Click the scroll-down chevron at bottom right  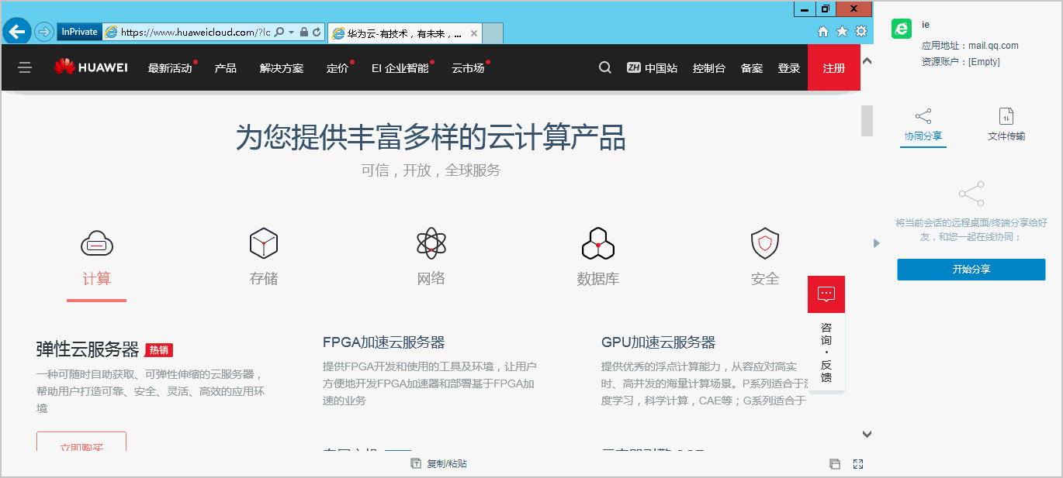(867, 435)
